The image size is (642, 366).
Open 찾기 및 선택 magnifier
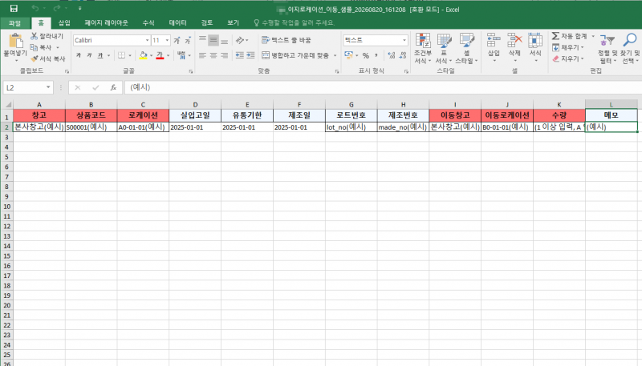tap(630, 48)
